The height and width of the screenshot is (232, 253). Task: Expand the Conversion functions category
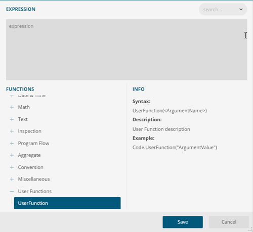[12, 167]
